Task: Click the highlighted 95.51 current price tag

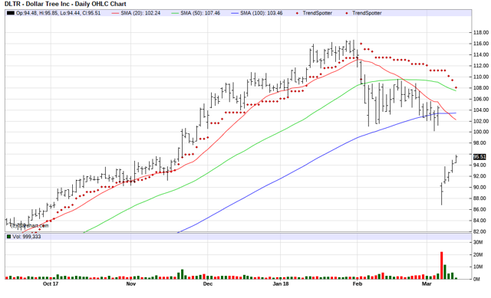Action: [479, 157]
